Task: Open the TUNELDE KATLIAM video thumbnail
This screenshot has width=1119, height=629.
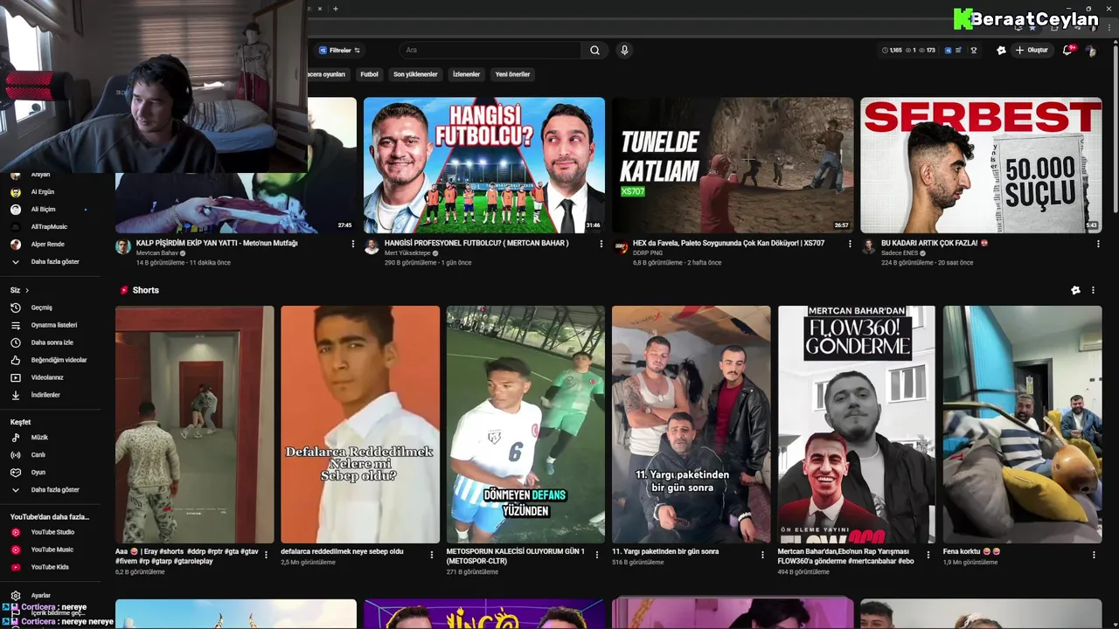Action: click(x=733, y=165)
